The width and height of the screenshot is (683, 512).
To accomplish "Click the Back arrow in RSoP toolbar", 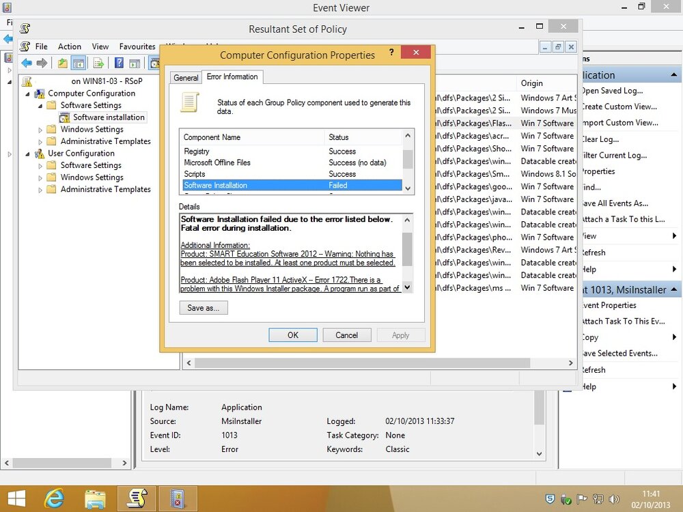I will [x=27, y=63].
